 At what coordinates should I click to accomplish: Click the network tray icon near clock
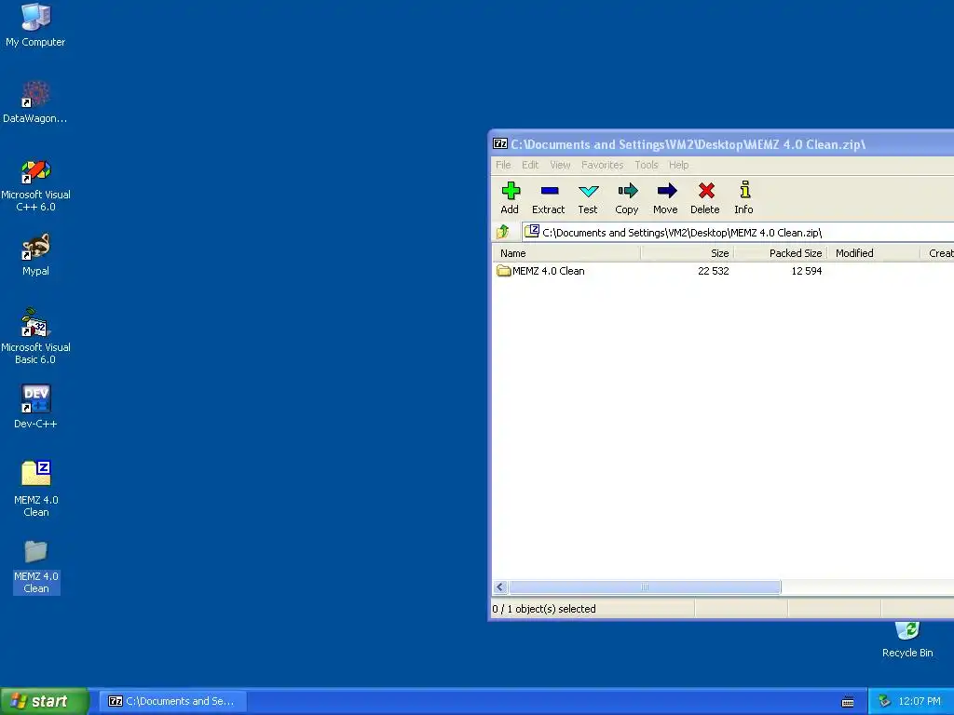884,701
